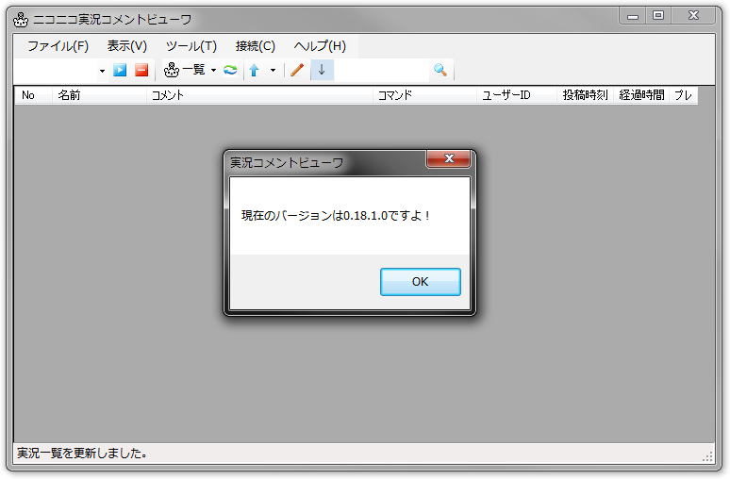Image resolution: width=730 pixels, height=479 pixels.
Task: Click the blue up arrow icon
Action: pyautogui.click(x=255, y=71)
